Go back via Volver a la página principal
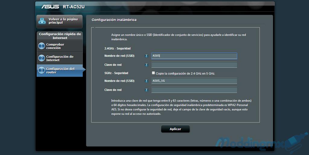 pyautogui.click(x=59, y=21)
